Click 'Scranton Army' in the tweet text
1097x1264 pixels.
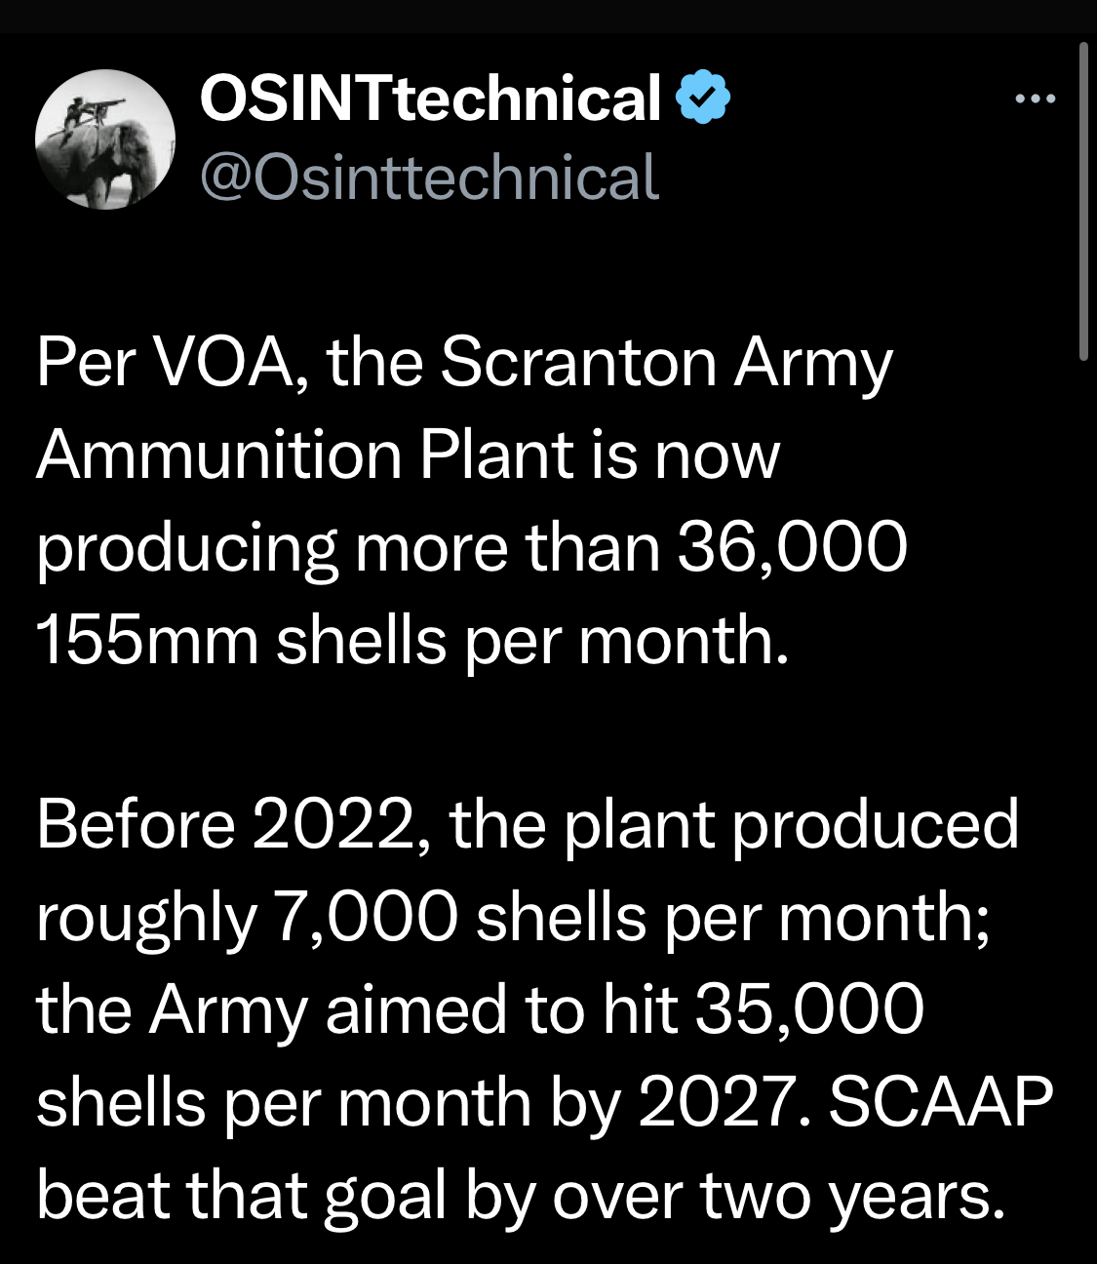pyautogui.click(x=666, y=365)
